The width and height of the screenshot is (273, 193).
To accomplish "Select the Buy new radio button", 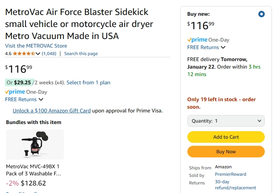I will 261,14.
